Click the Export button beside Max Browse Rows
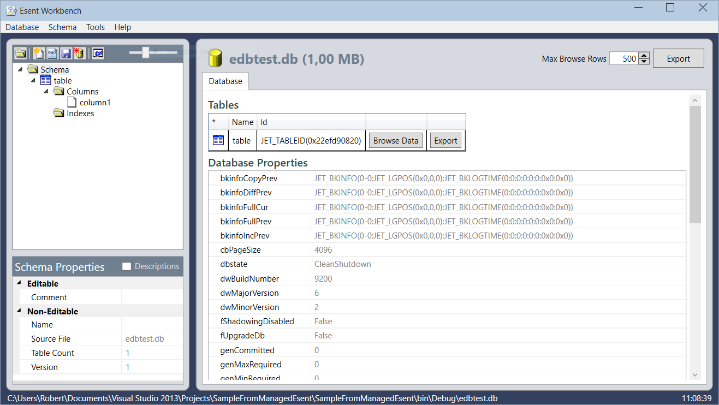Screen dimensions: 719x405 click(x=679, y=58)
